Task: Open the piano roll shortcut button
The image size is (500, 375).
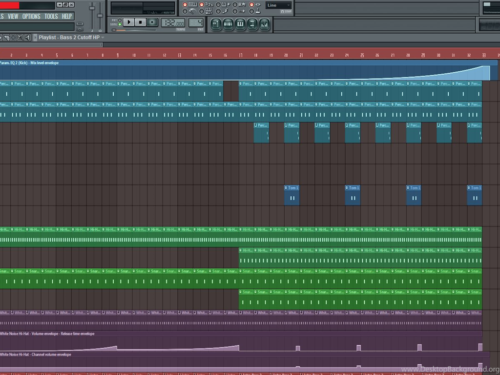Action: 240,24
